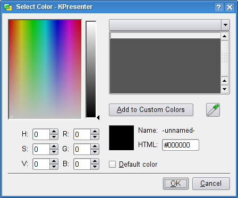Confirm the color with OK

click(176, 184)
